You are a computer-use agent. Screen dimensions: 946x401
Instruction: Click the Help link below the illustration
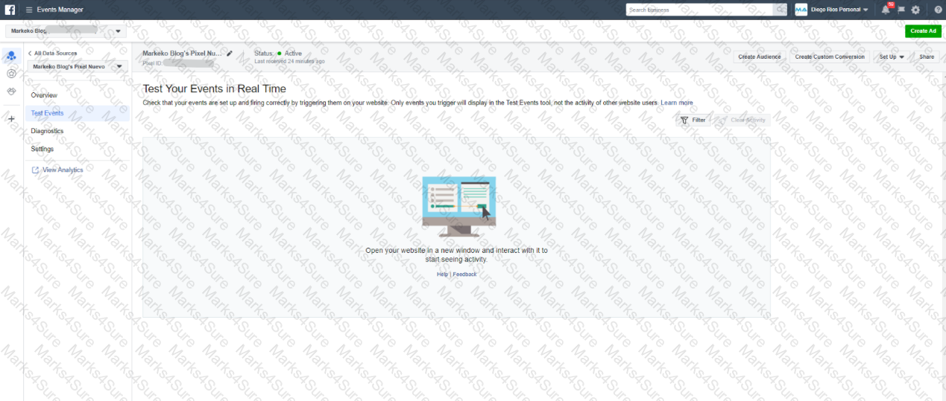(443, 275)
